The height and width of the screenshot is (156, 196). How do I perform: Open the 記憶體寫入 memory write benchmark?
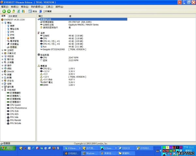click(14, 96)
